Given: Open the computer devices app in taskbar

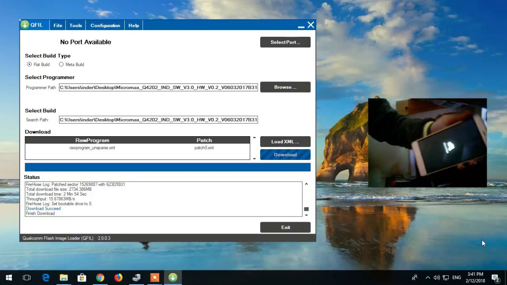Looking at the screenshot, I should (x=137, y=277).
